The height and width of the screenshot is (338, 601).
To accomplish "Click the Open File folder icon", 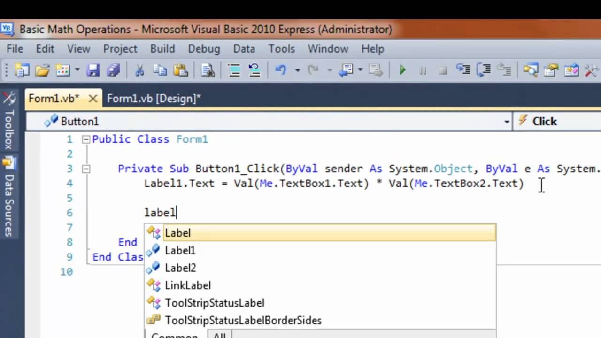I will tap(42, 70).
